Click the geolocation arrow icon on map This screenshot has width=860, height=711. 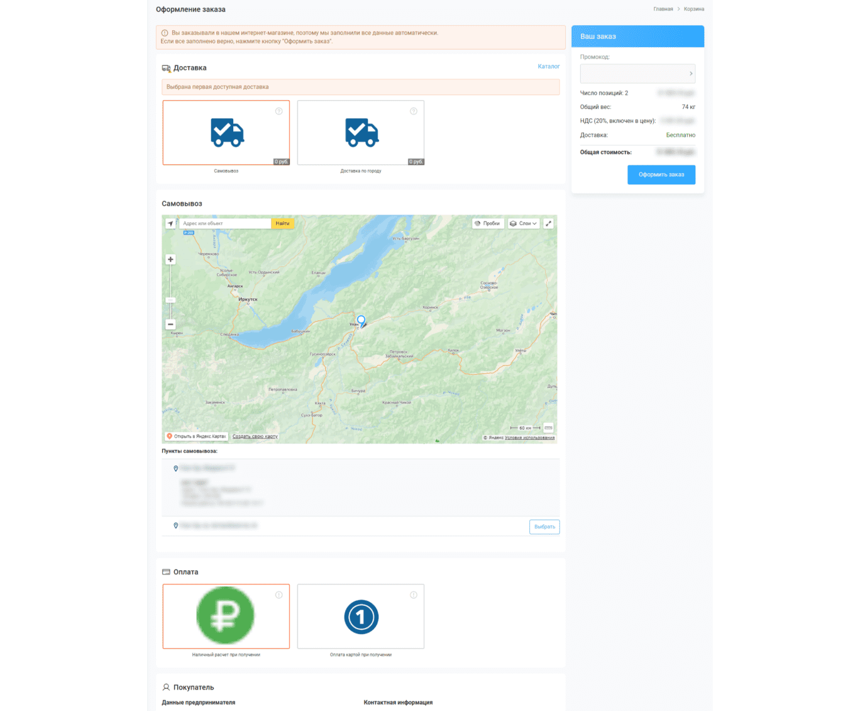(170, 223)
